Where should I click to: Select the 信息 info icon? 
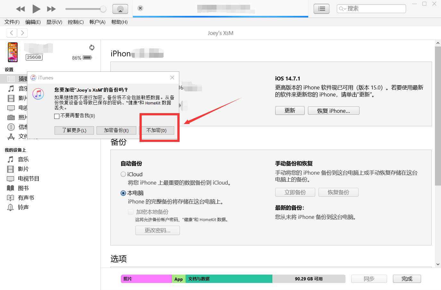11,127
